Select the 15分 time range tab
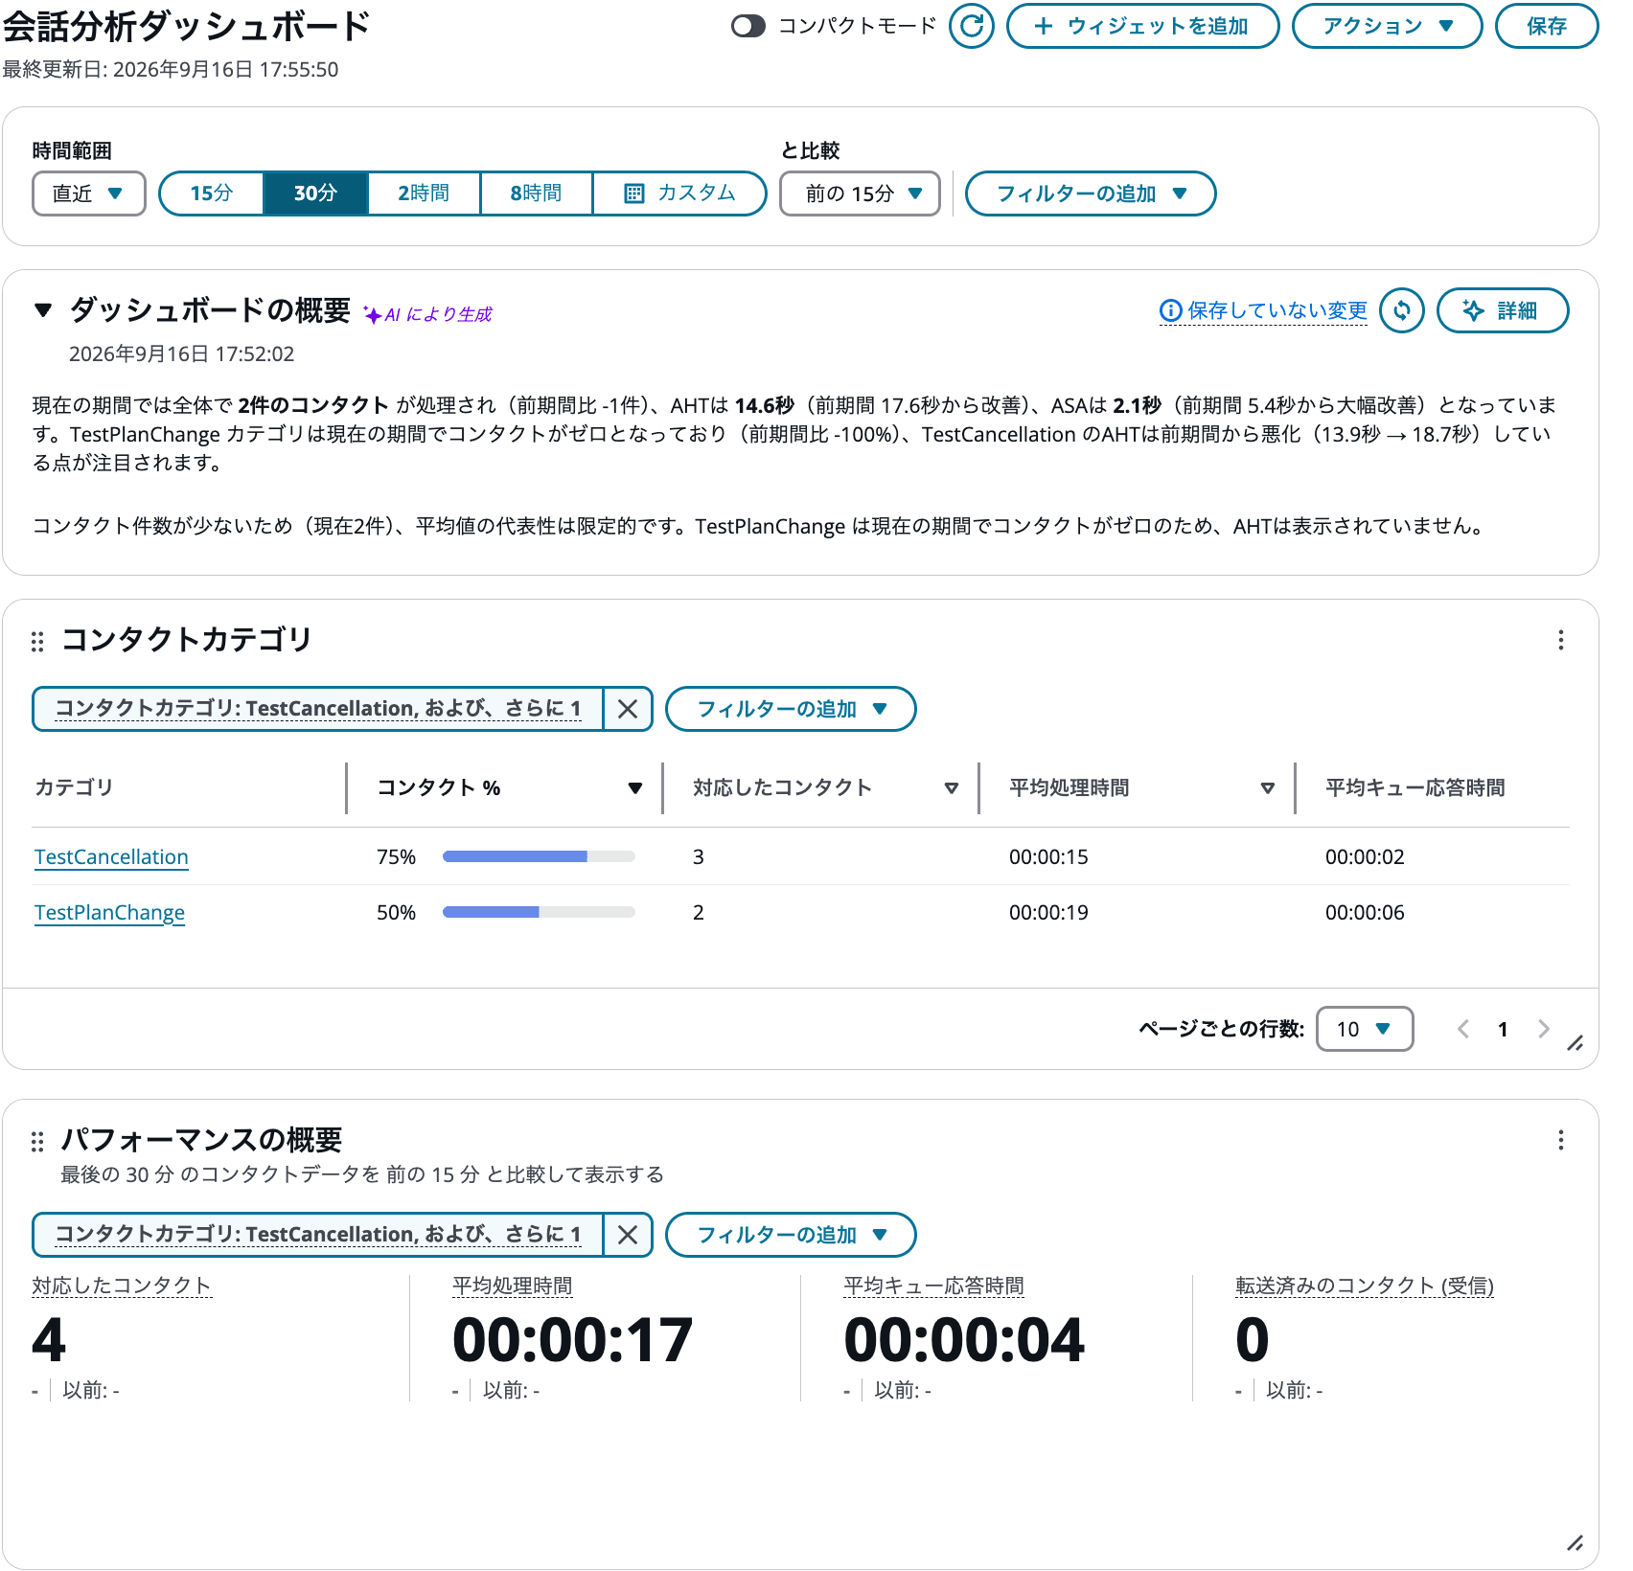This screenshot has width=1633, height=1571. pos(212,194)
